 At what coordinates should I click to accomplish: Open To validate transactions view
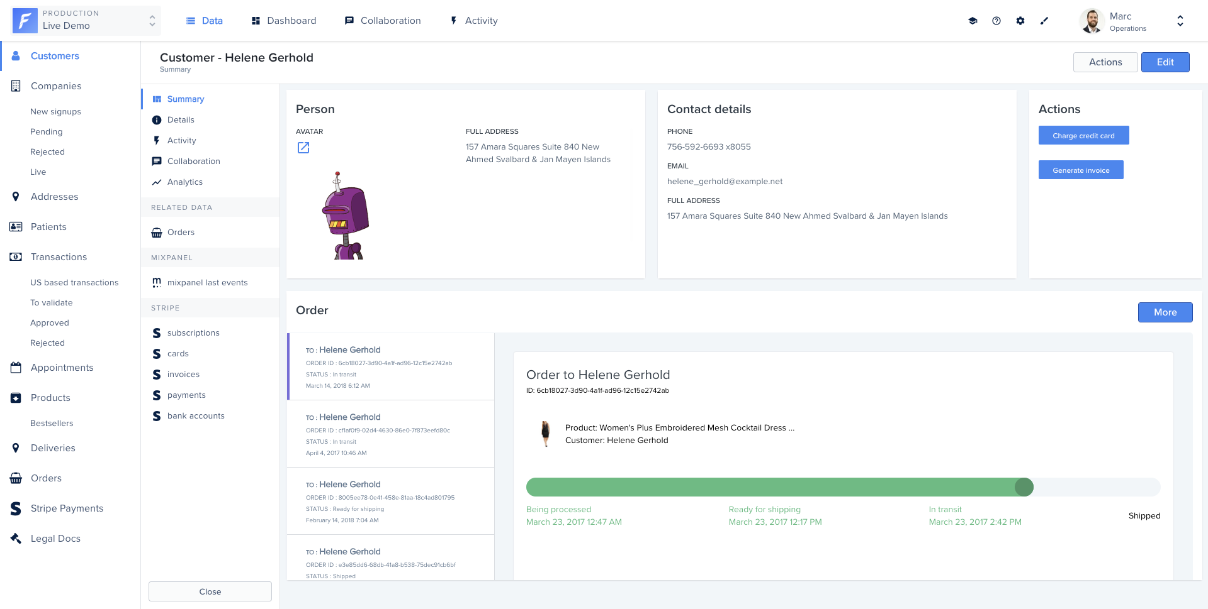coord(52,303)
